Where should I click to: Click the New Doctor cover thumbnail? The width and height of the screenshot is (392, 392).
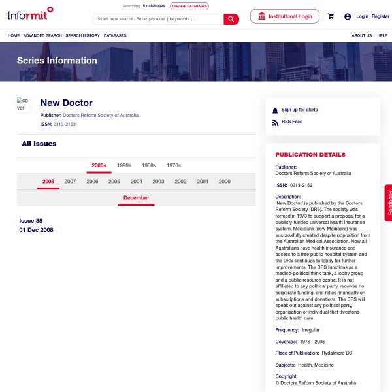pyautogui.click(x=24, y=105)
